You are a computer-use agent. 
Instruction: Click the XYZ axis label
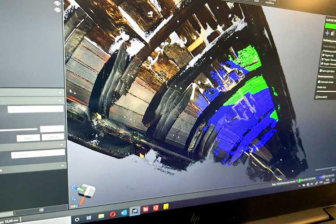(74, 206)
